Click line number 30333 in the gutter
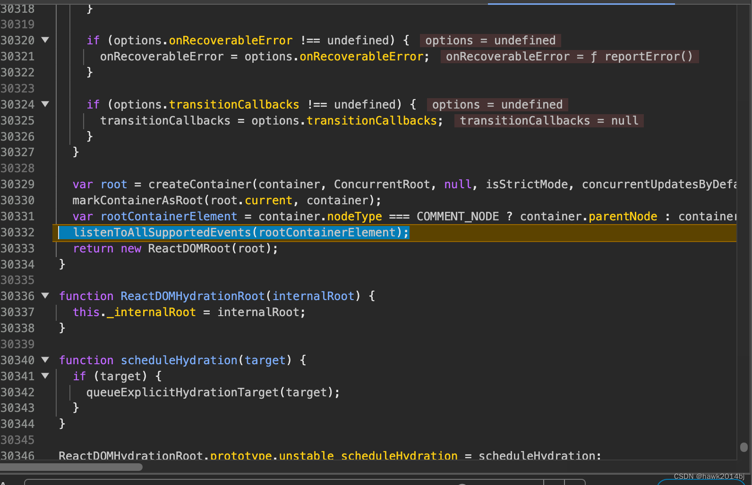The width and height of the screenshot is (752, 485). (x=17, y=249)
